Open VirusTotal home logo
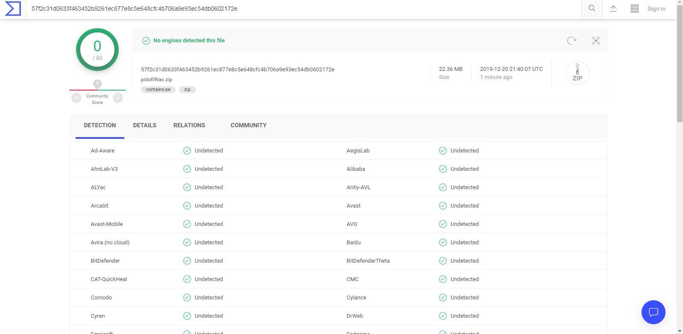Viewport: 683px width, 334px height. point(13,9)
